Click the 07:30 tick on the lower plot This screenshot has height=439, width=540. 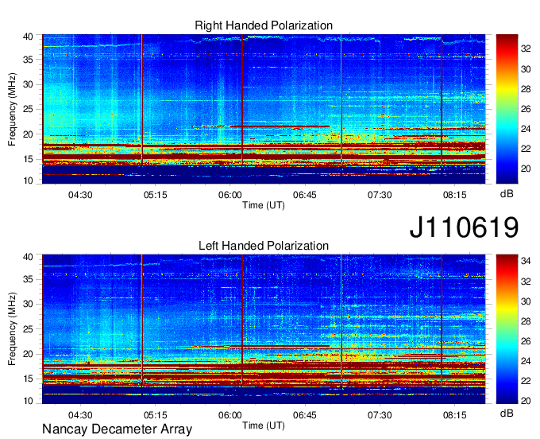(x=380, y=415)
